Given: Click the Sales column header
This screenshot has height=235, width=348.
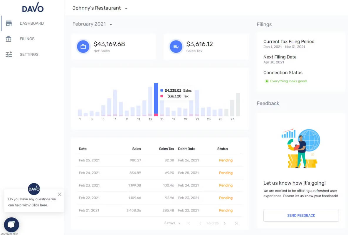Looking at the screenshot, I should [x=137, y=149].
